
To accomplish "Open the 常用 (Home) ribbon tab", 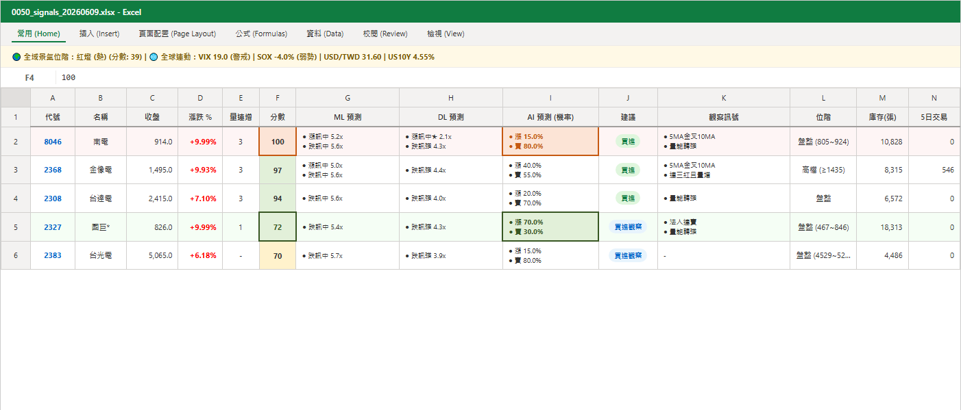I will [38, 34].
